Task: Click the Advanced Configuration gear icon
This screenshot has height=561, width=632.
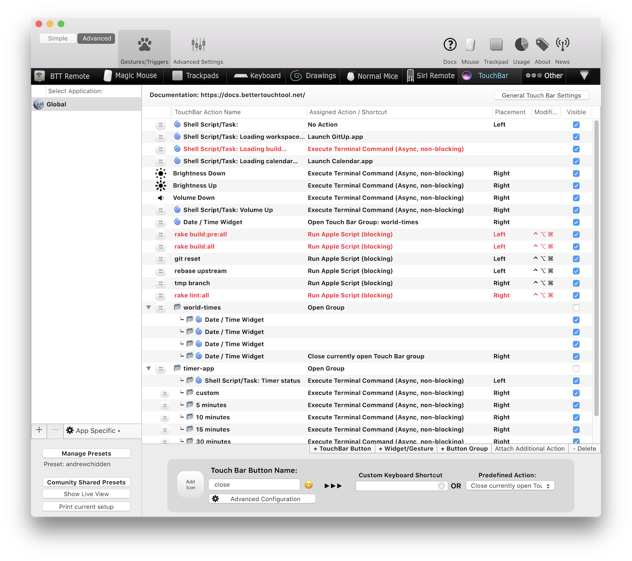Action: pyautogui.click(x=215, y=499)
